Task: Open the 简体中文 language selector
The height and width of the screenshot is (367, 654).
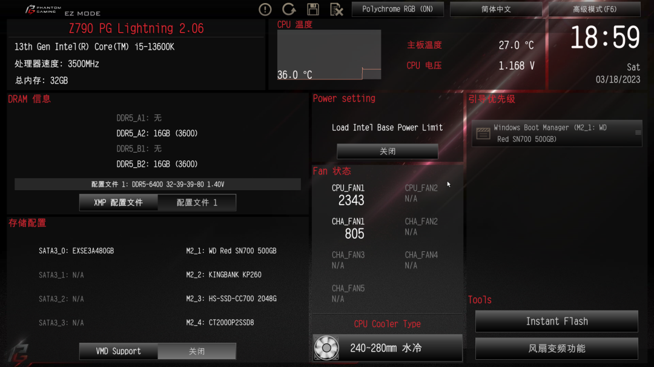Action: pos(496,9)
